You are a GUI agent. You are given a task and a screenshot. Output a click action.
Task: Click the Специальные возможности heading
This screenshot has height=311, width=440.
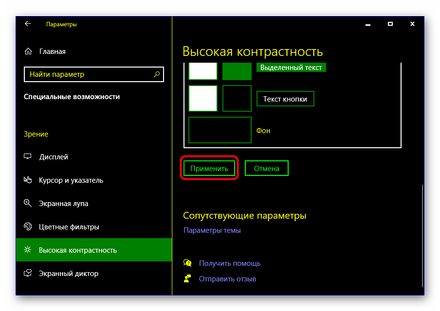coord(72,97)
